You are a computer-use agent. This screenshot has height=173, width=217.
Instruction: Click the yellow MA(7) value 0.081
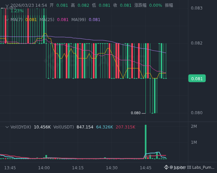(x=31, y=20)
